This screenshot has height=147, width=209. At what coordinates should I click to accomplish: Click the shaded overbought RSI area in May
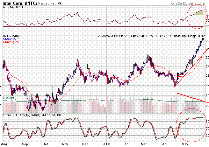pyautogui.click(x=200, y=13)
